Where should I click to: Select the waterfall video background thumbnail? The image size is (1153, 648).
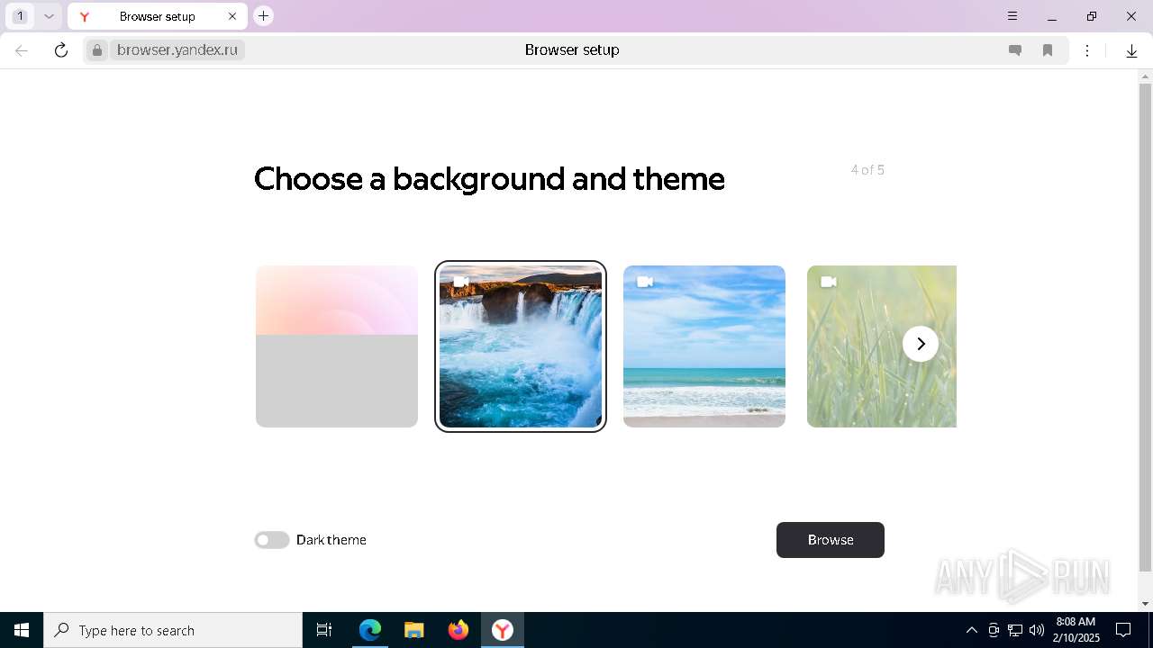(521, 346)
